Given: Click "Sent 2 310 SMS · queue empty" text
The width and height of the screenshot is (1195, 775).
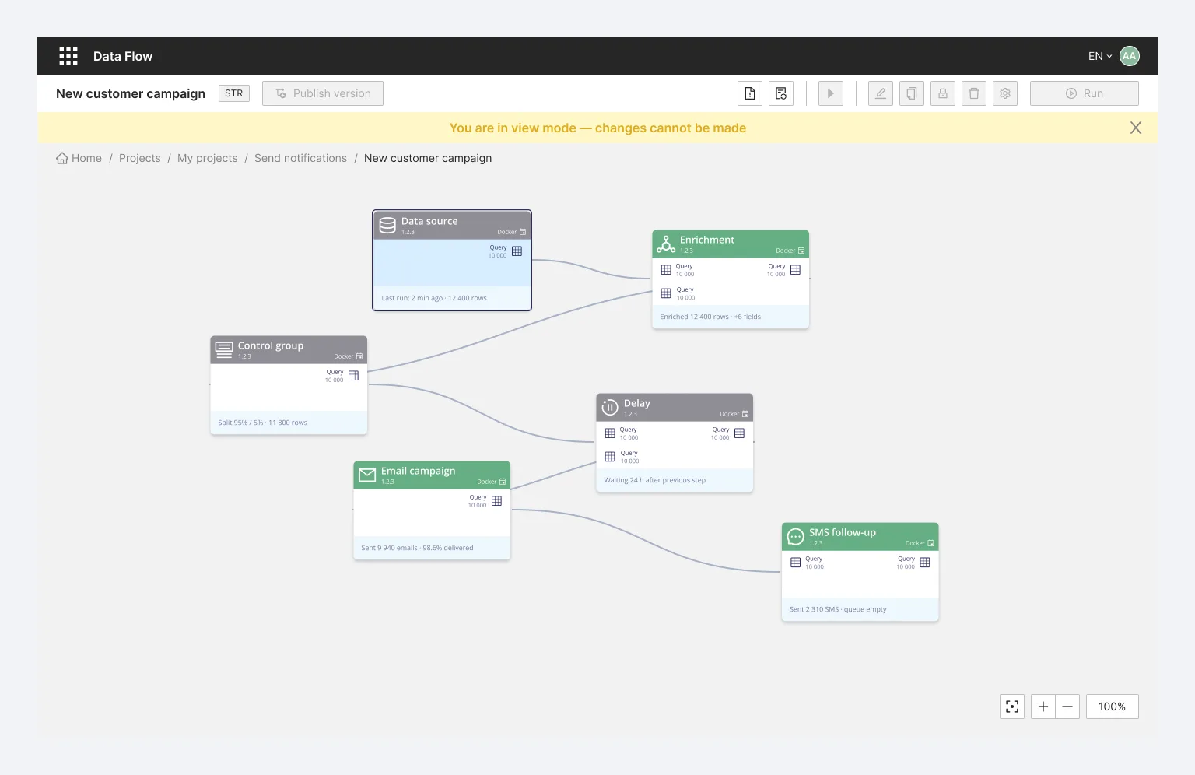Looking at the screenshot, I should (838, 609).
